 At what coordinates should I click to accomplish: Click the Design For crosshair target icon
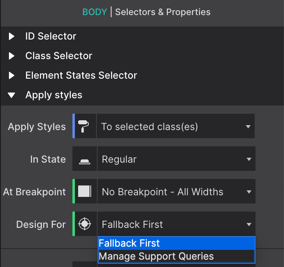(x=85, y=224)
